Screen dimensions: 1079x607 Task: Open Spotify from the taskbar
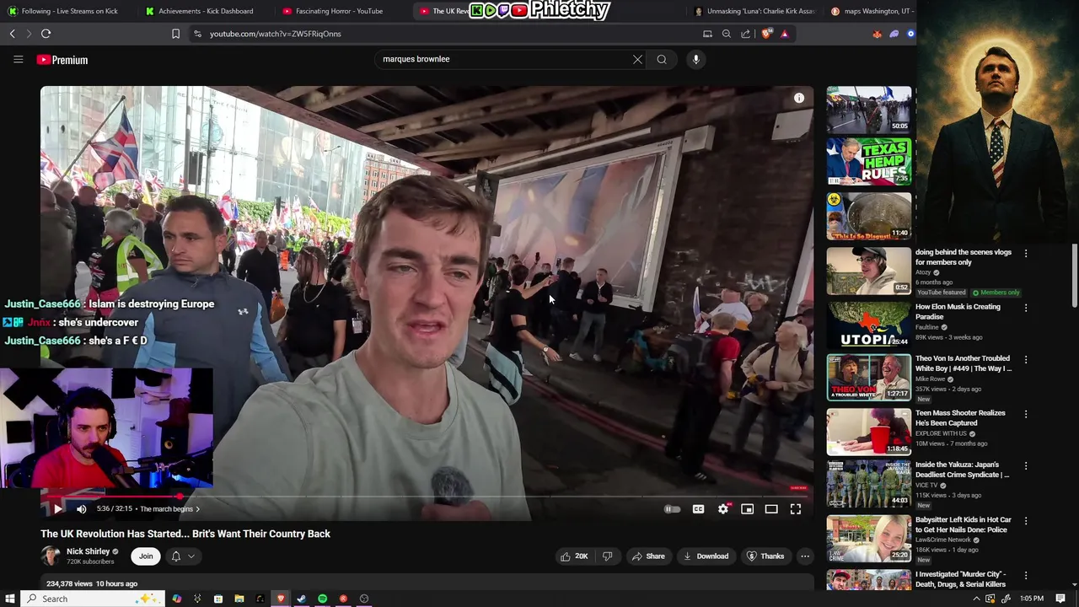(322, 599)
